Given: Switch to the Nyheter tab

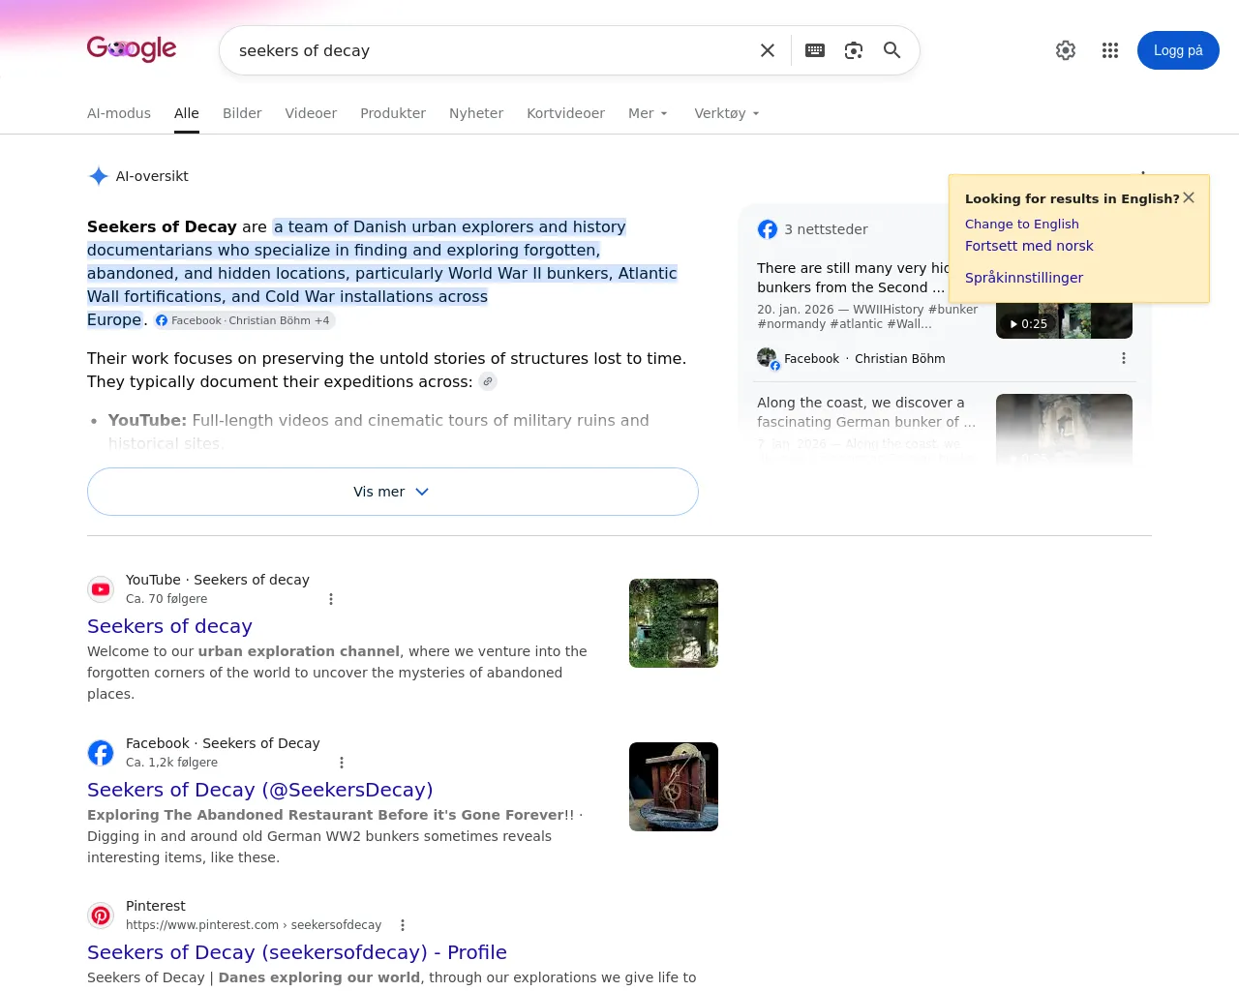Looking at the screenshot, I should [476, 113].
